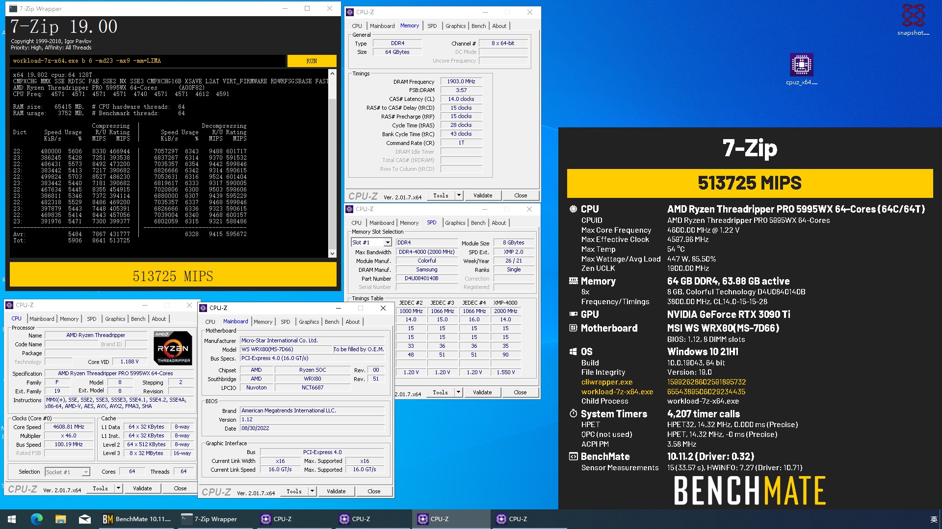Expand Tools dropdown arrow in the Memory window
Viewport: 942px width, 529px height.
pyautogui.click(x=459, y=195)
